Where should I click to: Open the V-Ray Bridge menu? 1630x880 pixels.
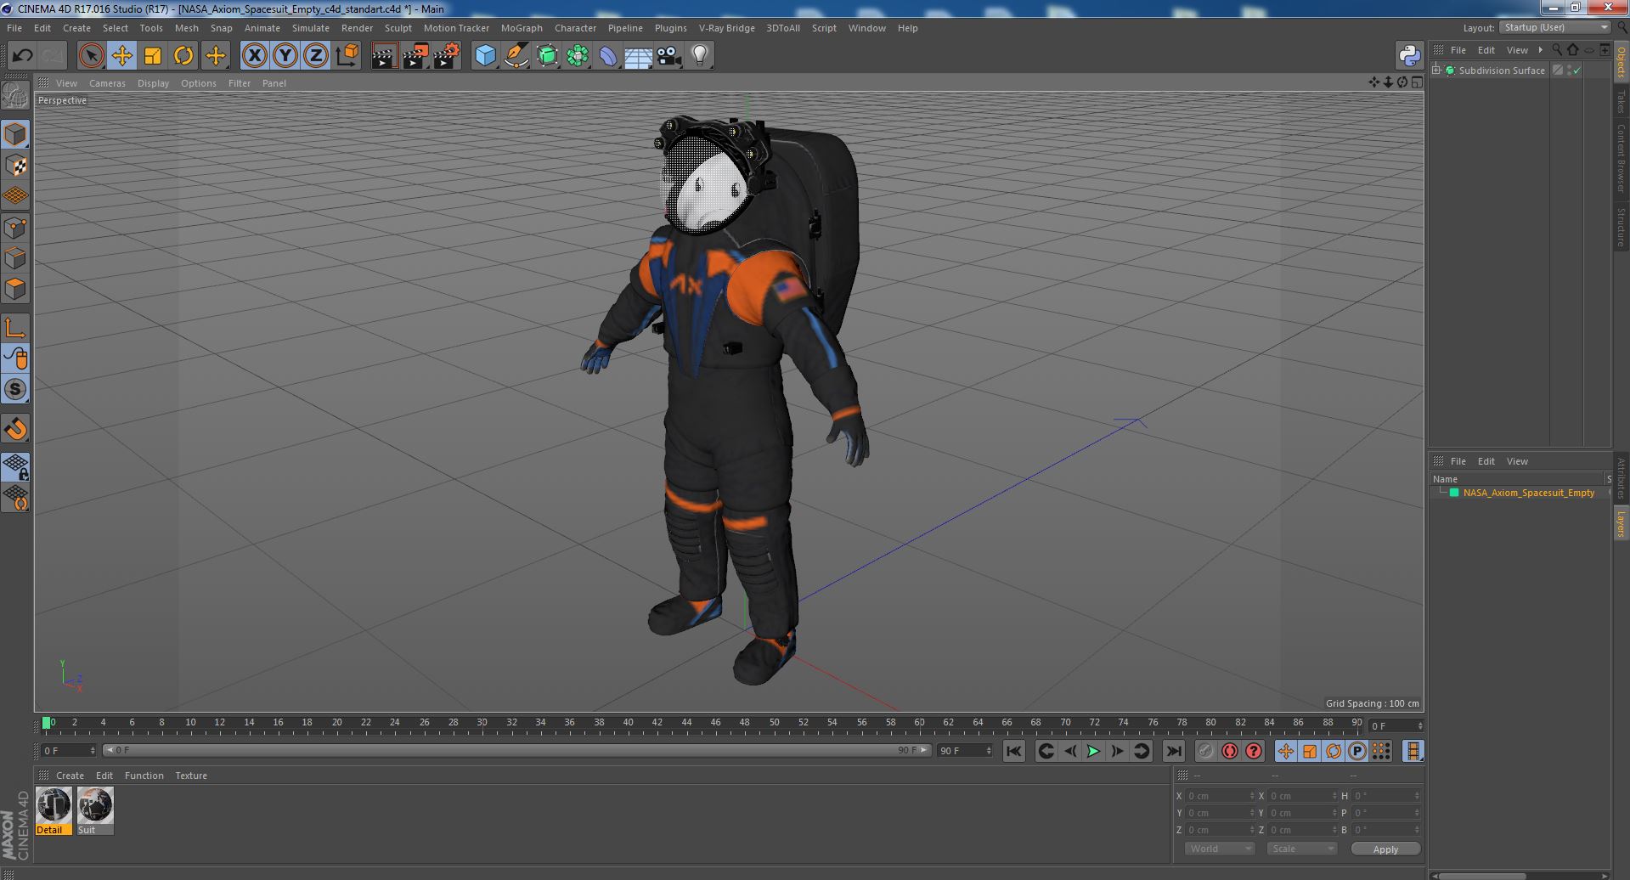point(726,28)
